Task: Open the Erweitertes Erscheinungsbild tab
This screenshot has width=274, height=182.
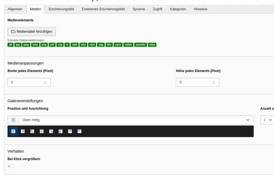Action: [103, 9]
